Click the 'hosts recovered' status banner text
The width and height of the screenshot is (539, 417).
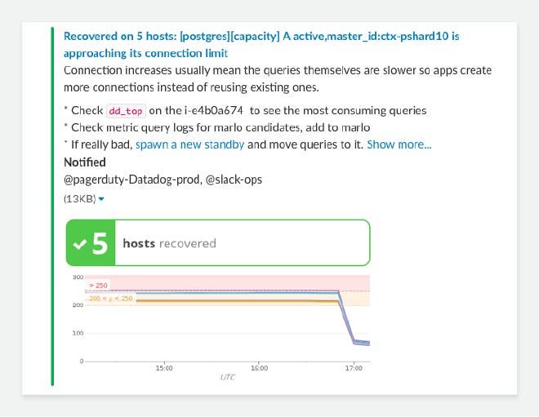click(x=169, y=243)
